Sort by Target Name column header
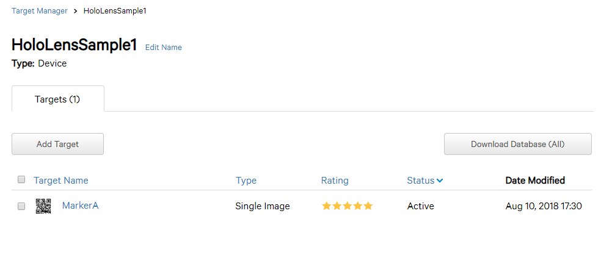Viewport: 601px width, 255px height. [61, 181]
